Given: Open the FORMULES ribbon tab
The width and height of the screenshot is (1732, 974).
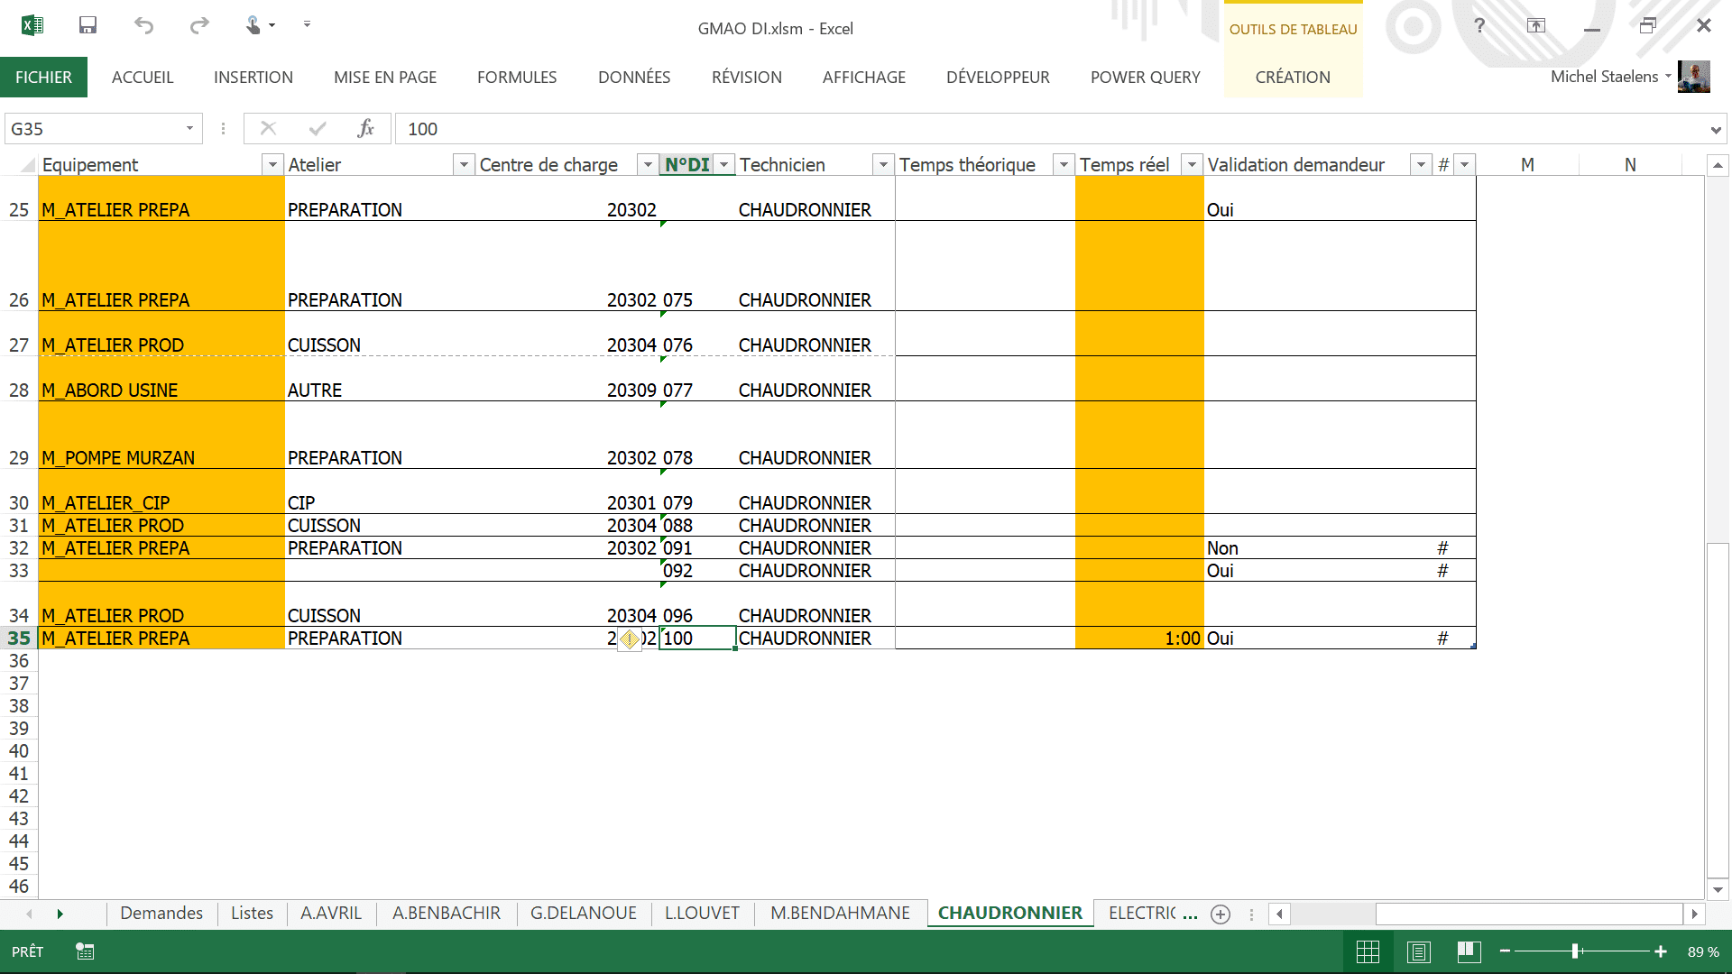Looking at the screenshot, I should pyautogui.click(x=517, y=78).
